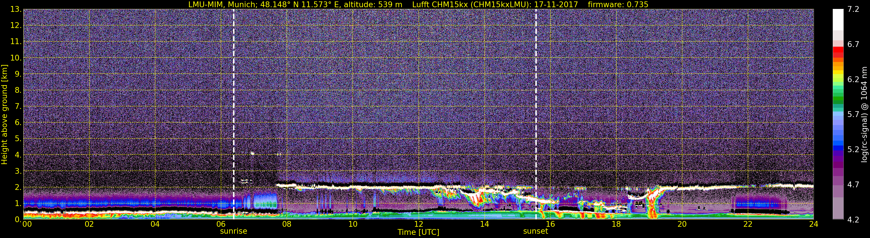Click the time axis tick '04'
Image resolution: width=870 pixels, height=238 pixels.
[x=155, y=224]
